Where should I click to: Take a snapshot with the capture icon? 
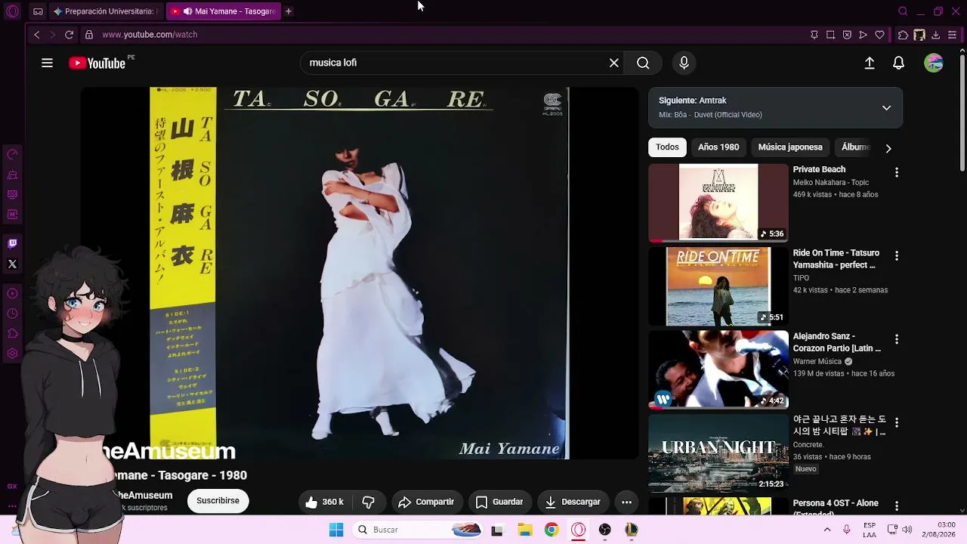pos(830,35)
